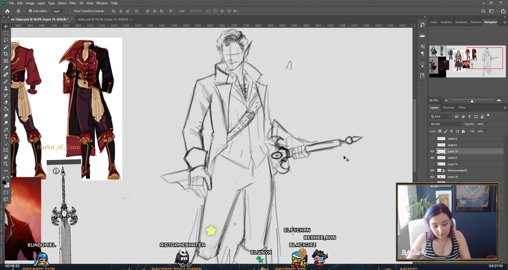The height and width of the screenshot is (270, 508).
Task: Click the Navigator zoom slider handle
Action: pyautogui.click(x=472, y=101)
